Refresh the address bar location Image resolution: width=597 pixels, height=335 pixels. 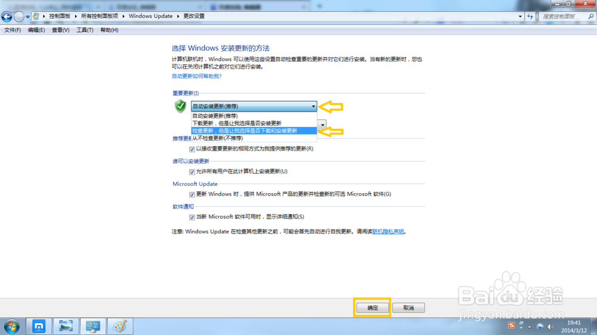point(530,16)
